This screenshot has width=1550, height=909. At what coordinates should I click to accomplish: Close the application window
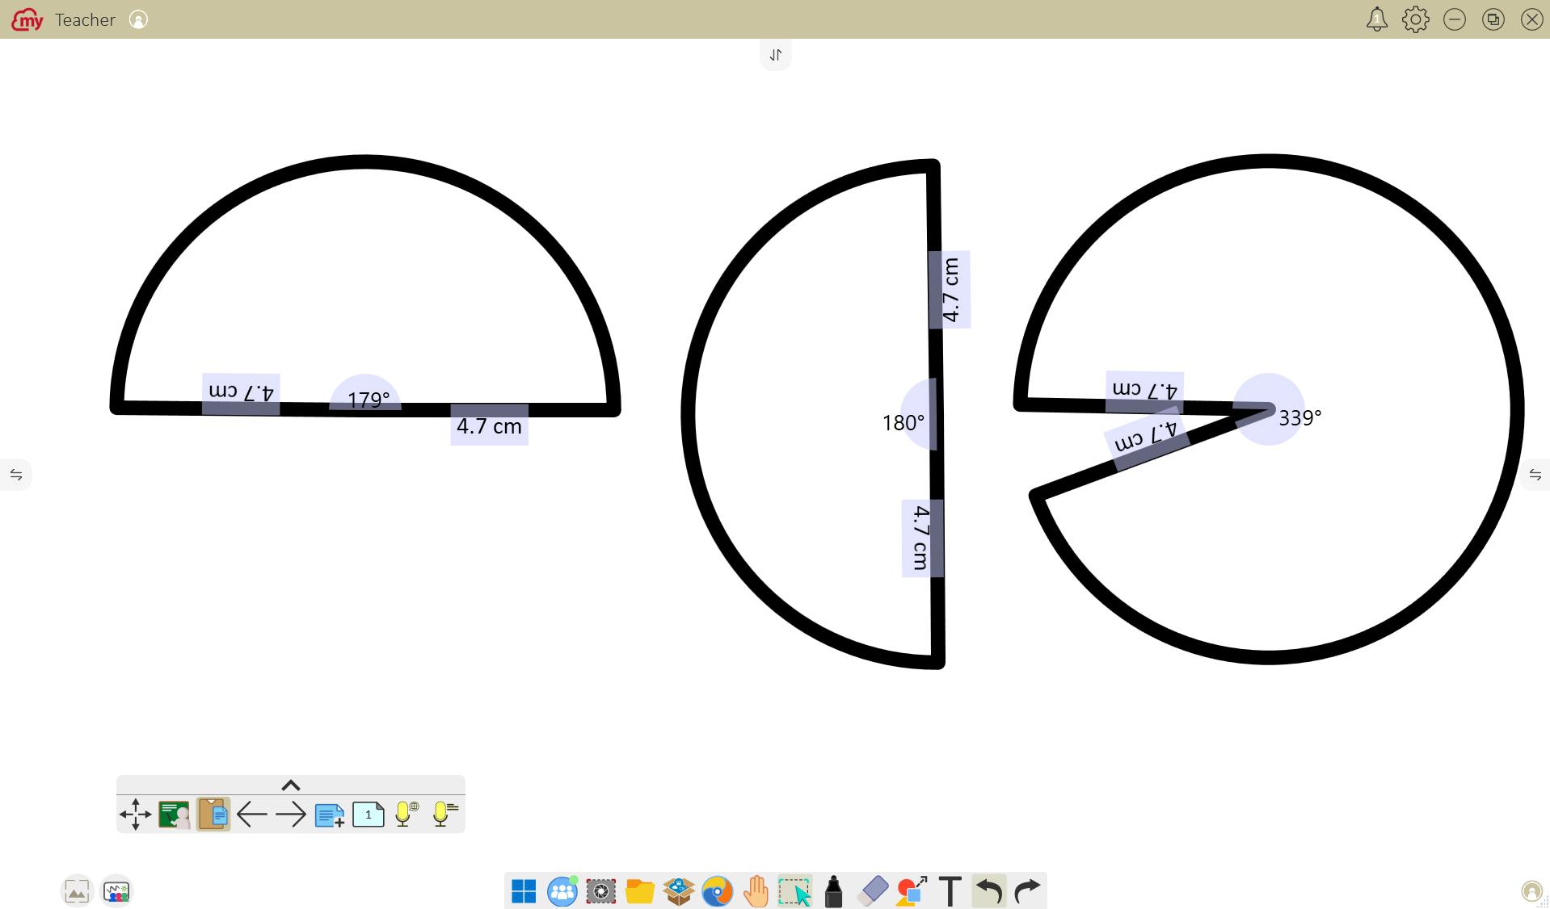[x=1532, y=19]
